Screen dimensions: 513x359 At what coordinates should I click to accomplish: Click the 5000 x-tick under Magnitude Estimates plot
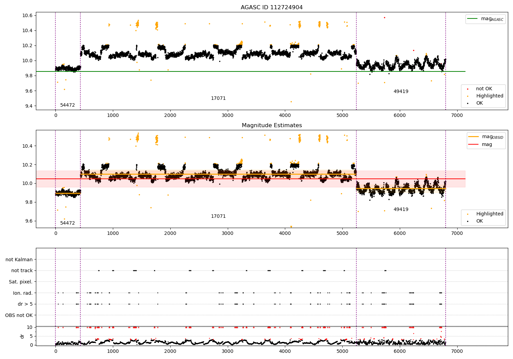(x=342, y=234)
